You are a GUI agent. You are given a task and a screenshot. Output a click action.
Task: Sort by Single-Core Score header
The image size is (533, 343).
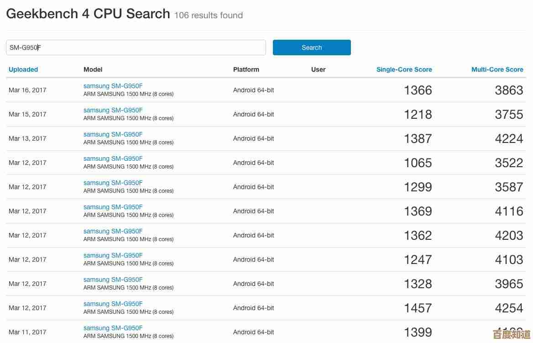click(x=404, y=69)
